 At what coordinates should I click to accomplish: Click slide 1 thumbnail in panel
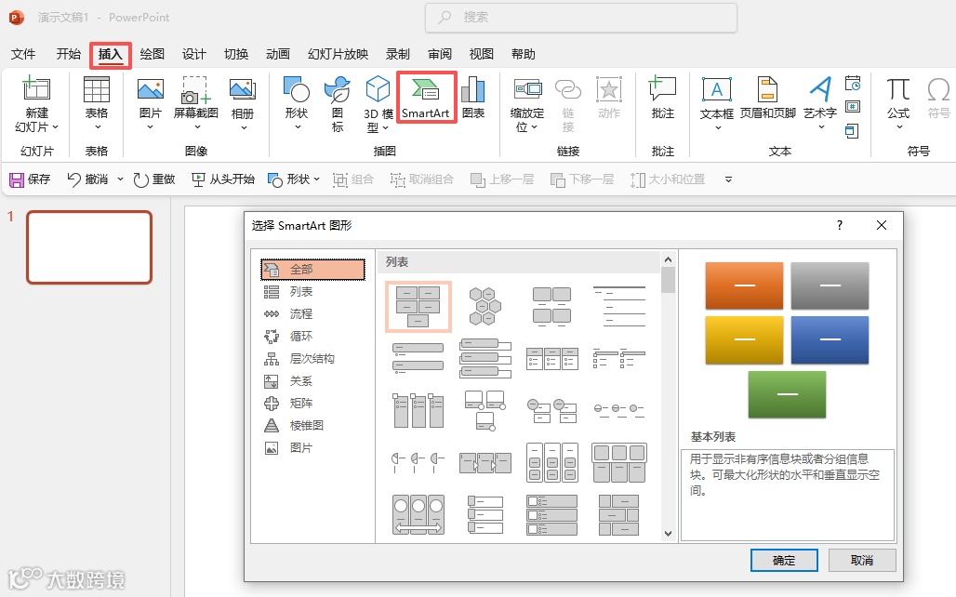pos(89,247)
